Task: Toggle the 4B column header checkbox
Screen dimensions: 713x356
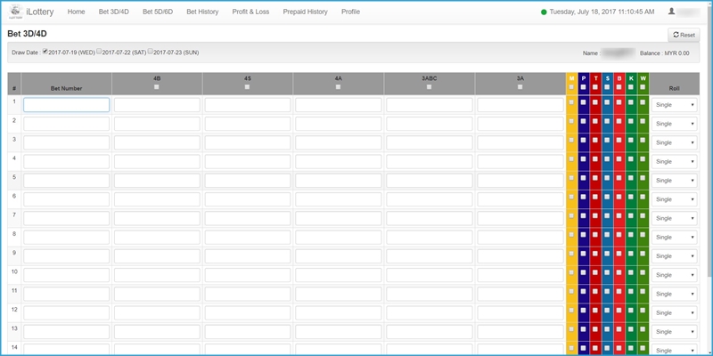Action: coord(157,87)
